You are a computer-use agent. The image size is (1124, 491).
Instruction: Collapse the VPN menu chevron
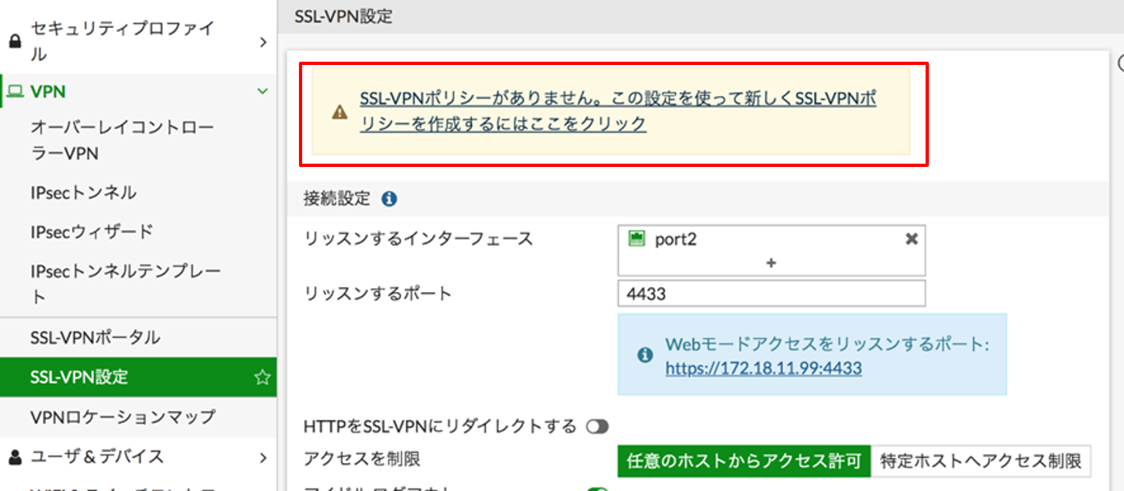(x=263, y=91)
